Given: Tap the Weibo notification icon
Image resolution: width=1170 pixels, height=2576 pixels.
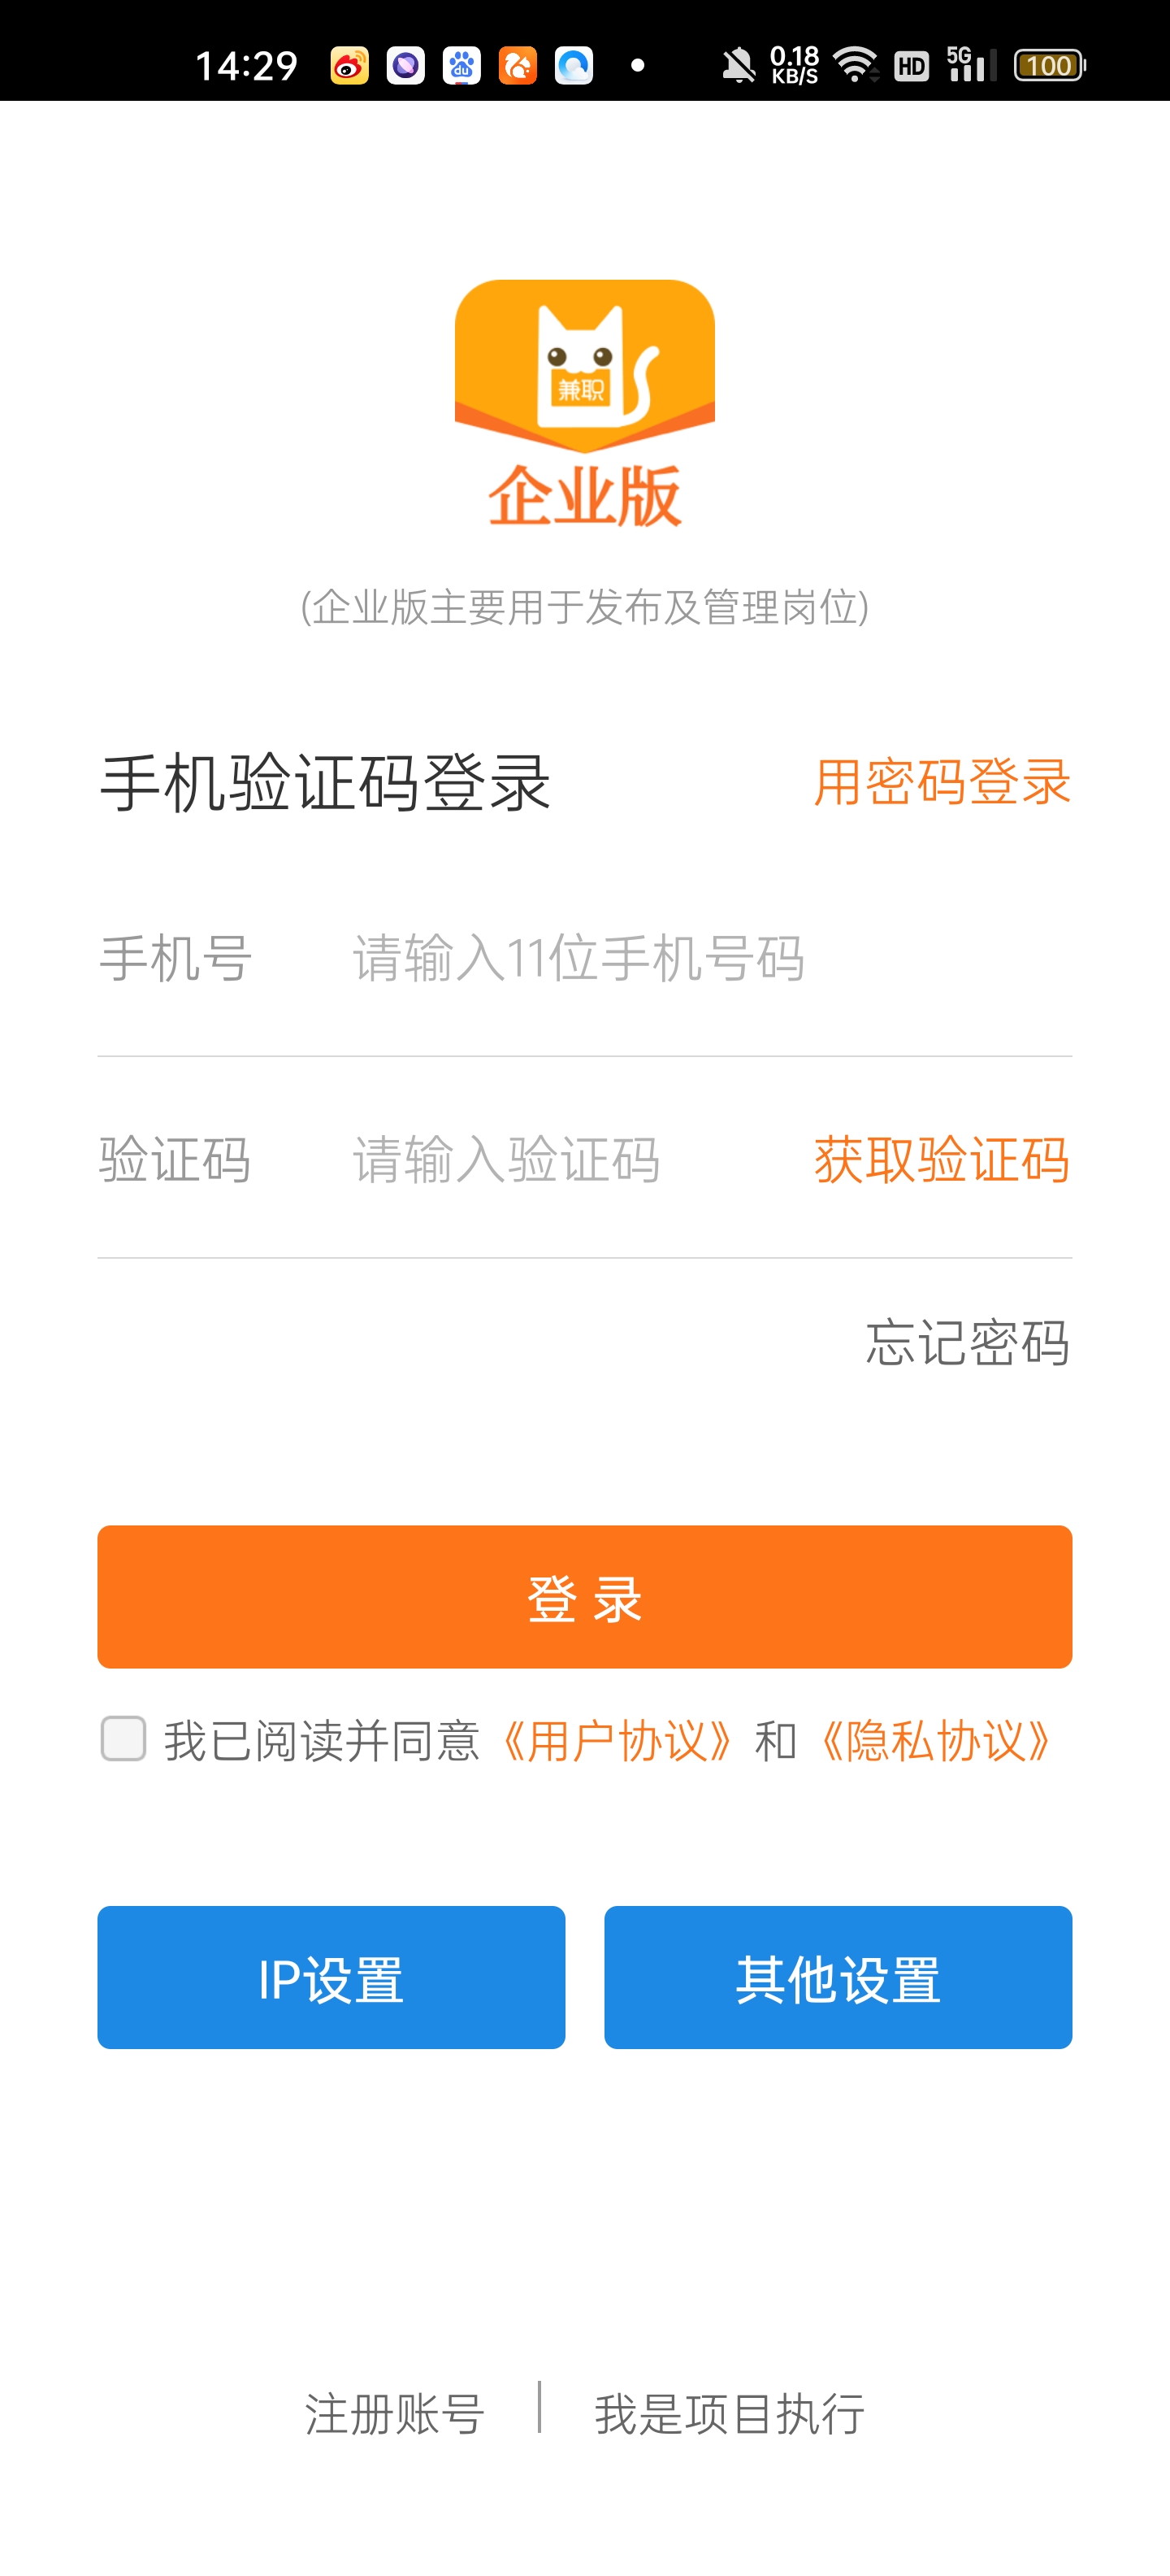Looking at the screenshot, I should click(x=349, y=66).
